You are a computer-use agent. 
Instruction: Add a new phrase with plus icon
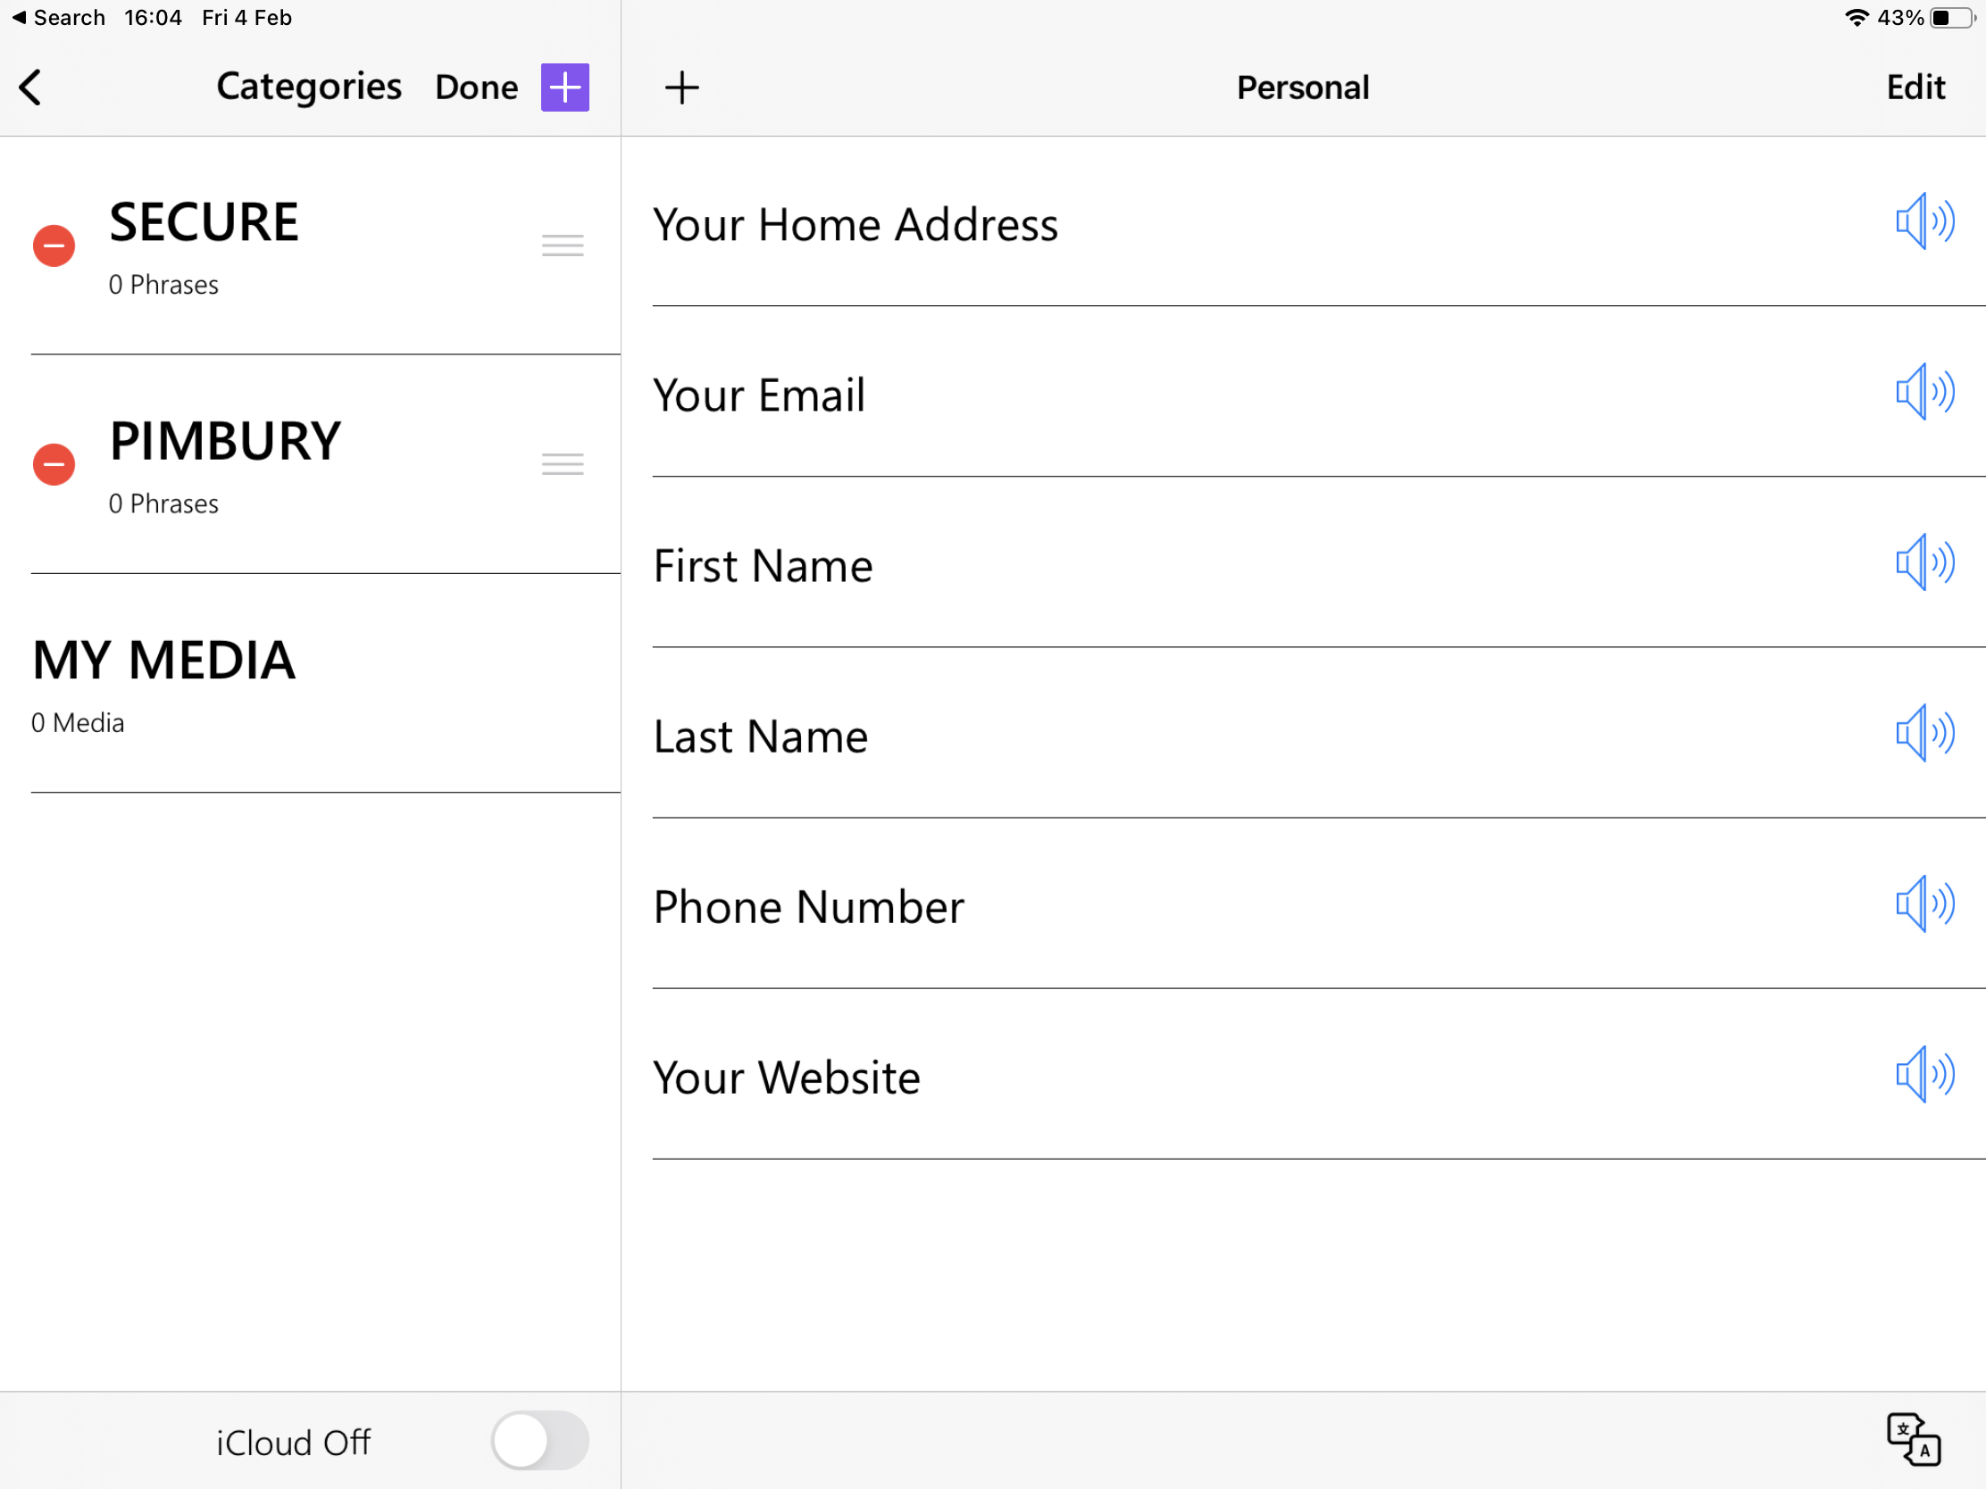[x=681, y=87]
